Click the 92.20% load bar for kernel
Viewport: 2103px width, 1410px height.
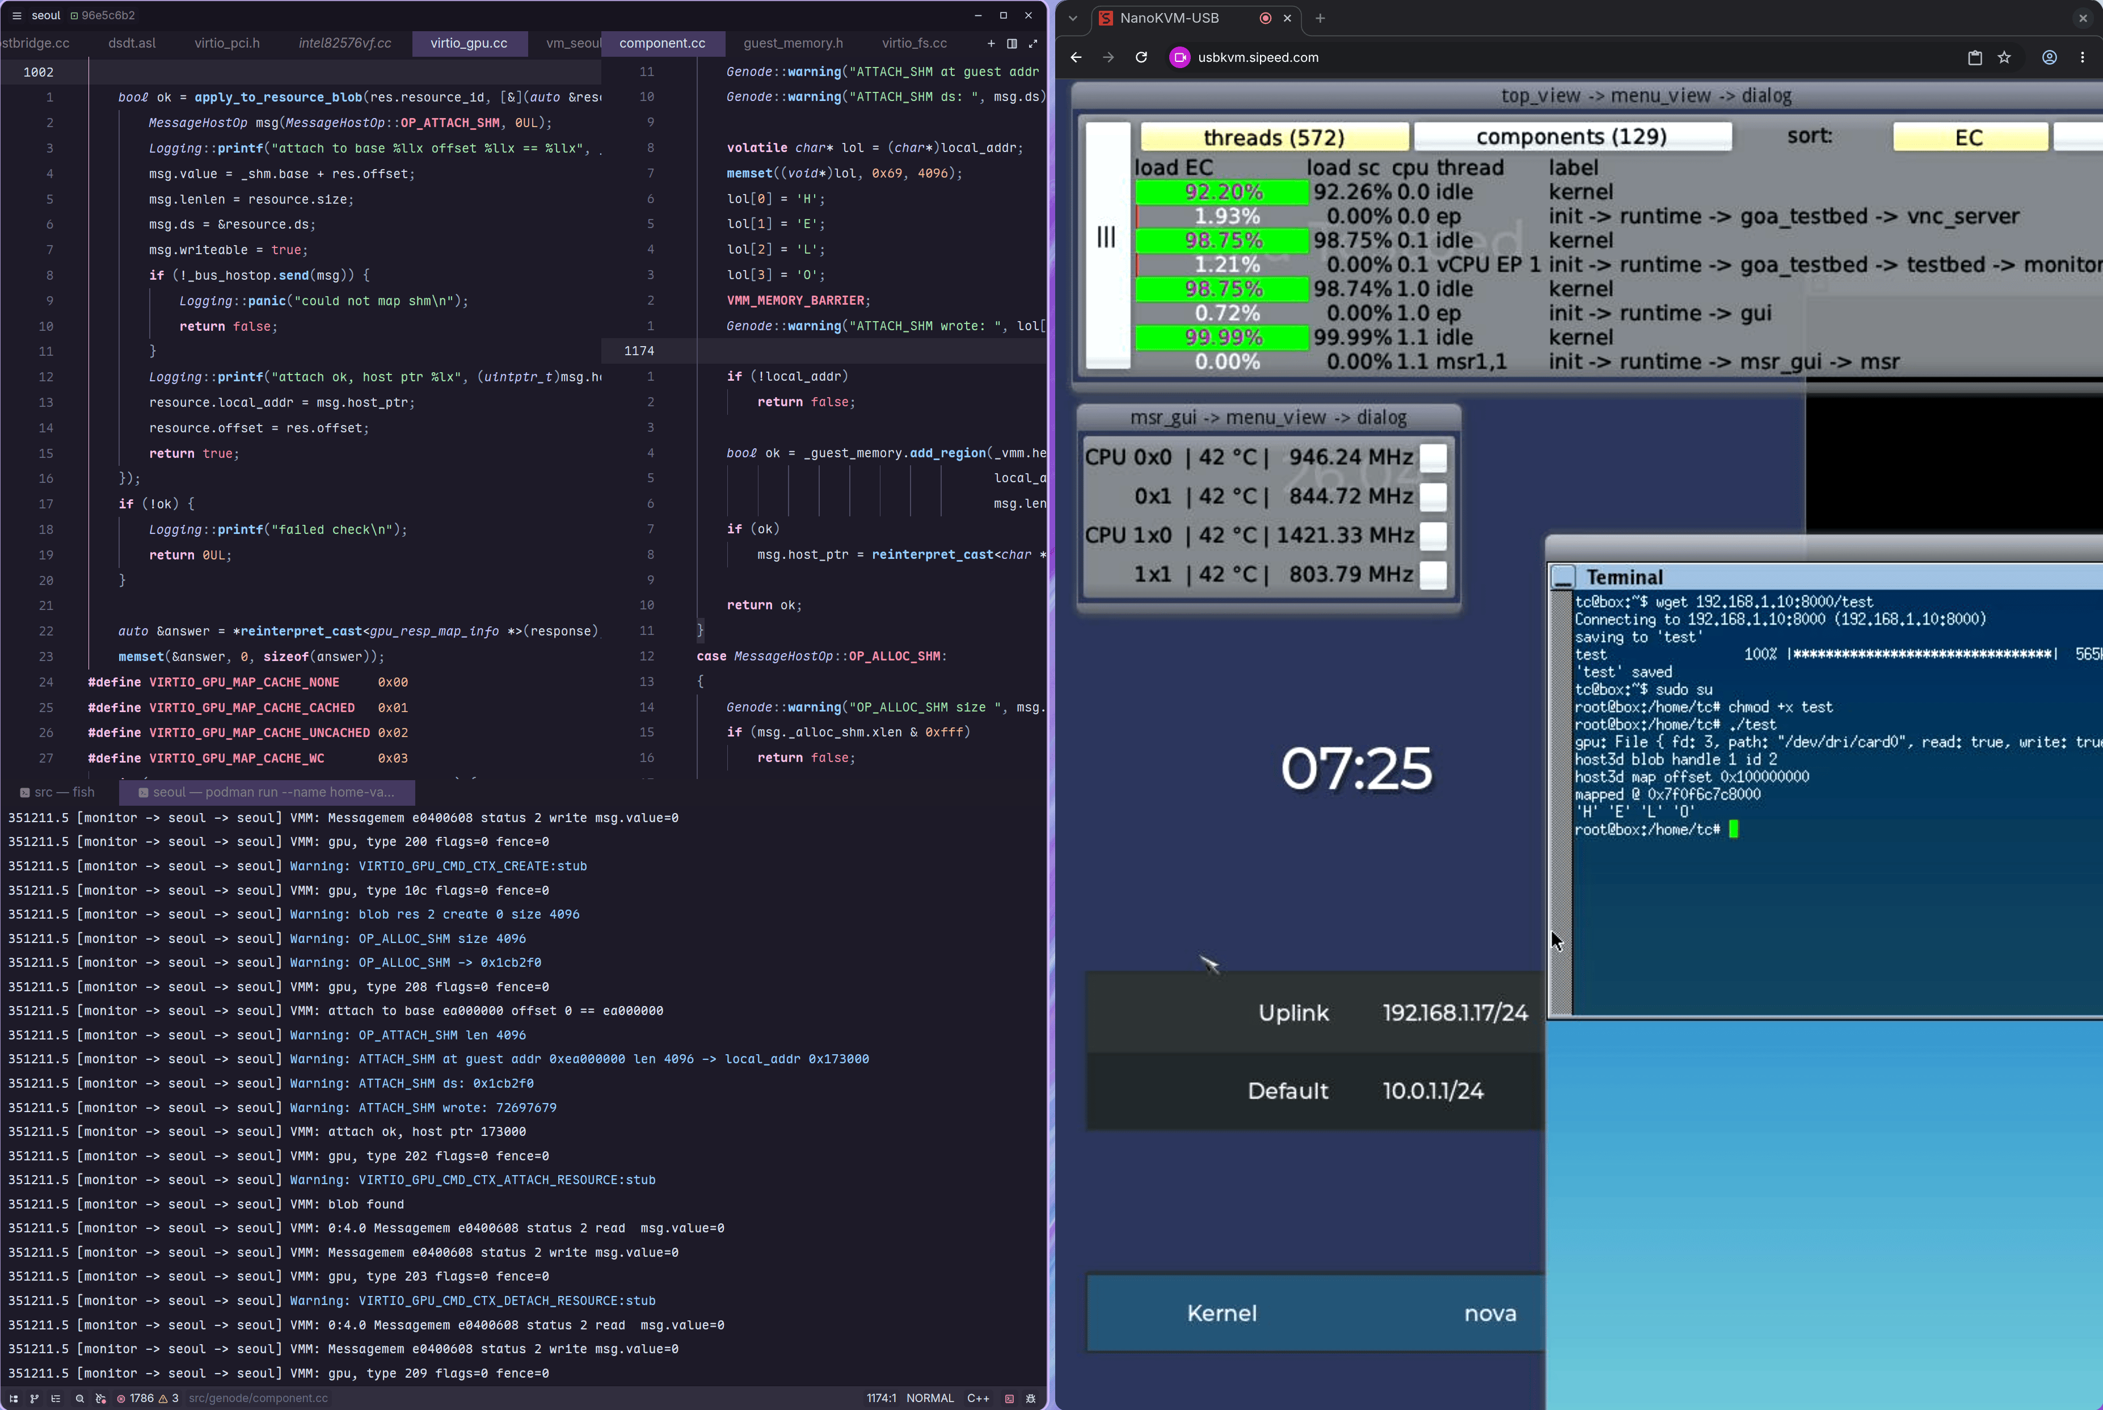point(1222,192)
